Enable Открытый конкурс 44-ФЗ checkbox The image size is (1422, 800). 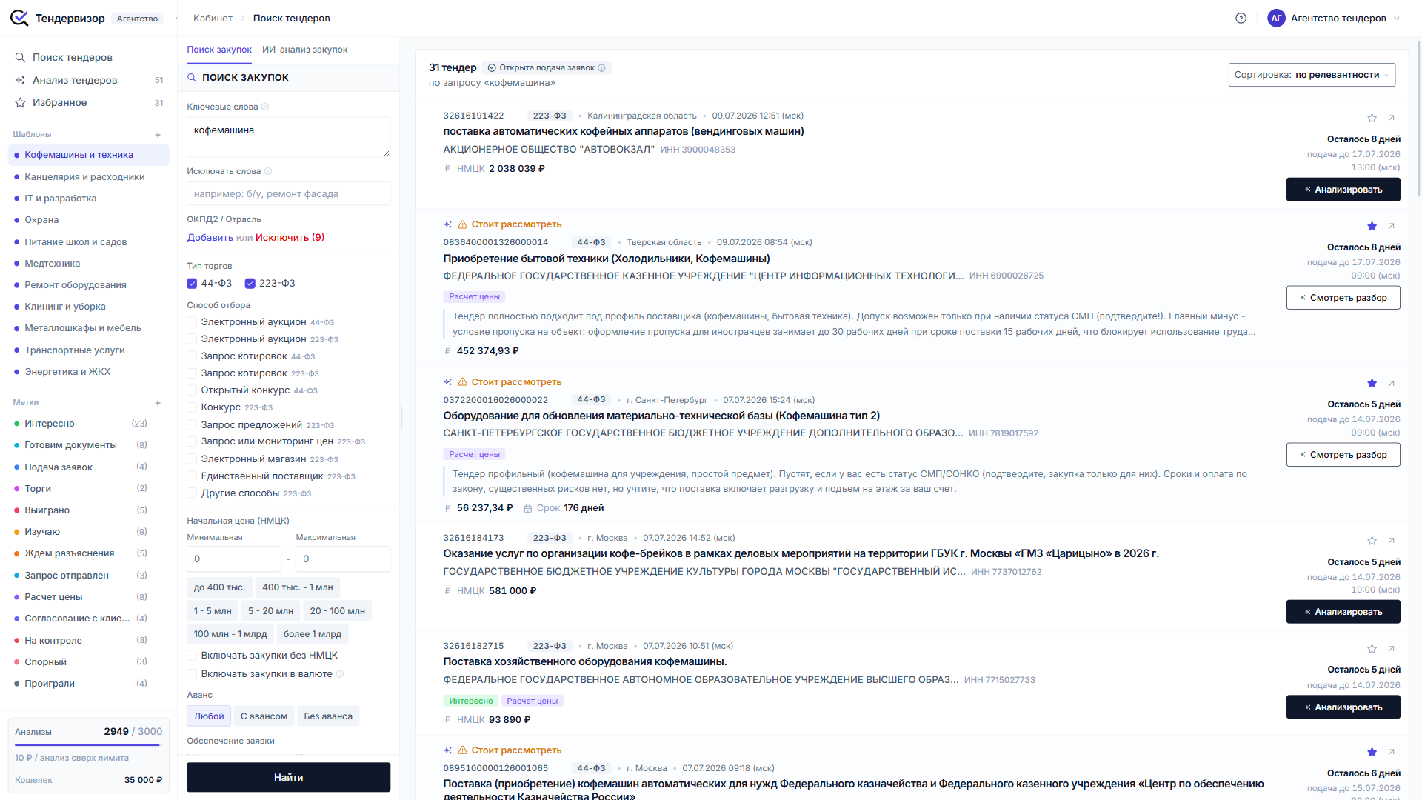[x=192, y=390]
